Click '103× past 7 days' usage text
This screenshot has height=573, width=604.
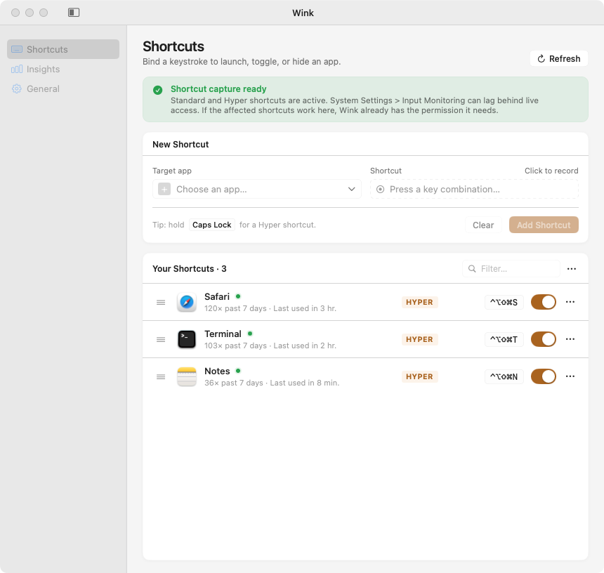(235, 345)
